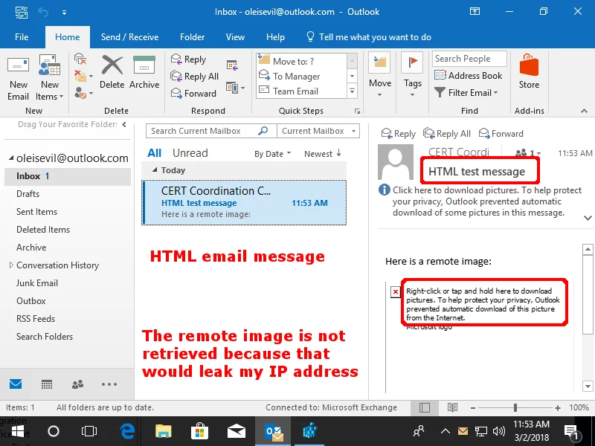Toggle Normal view layout in status bar
595x446 pixels.
click(424, 407)
